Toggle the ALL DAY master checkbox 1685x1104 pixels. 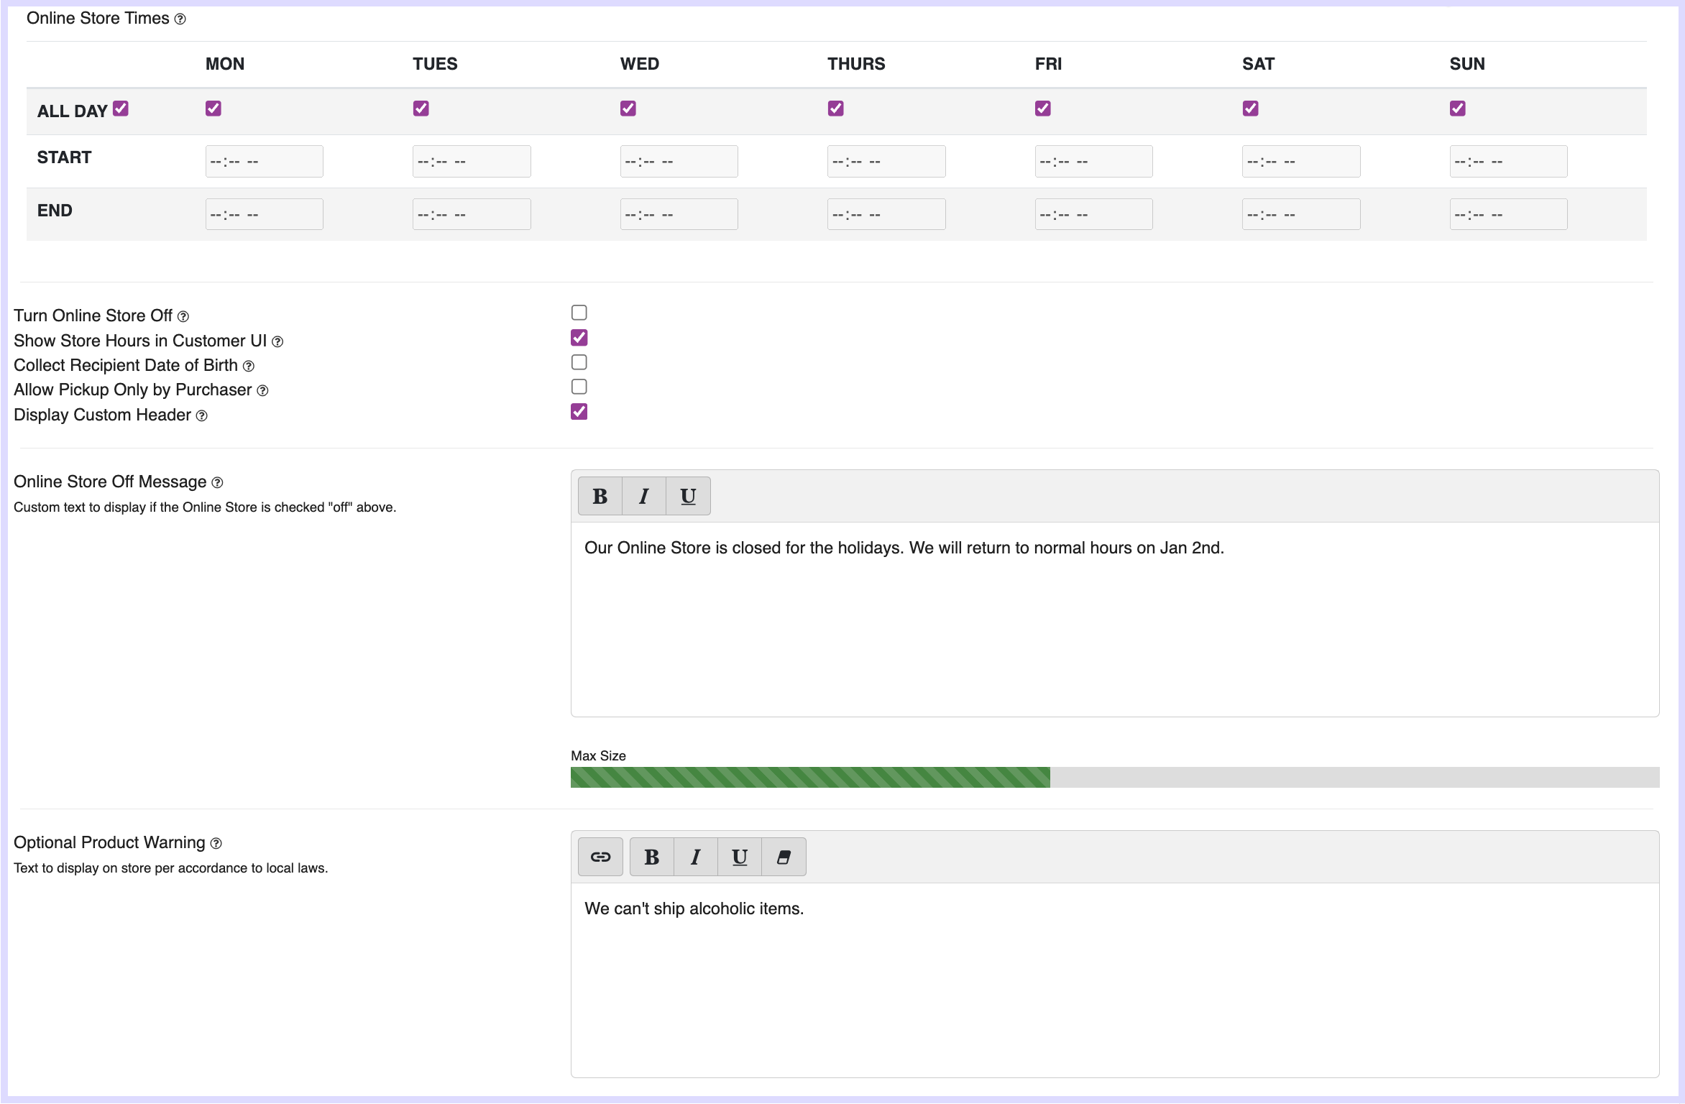[x=121, y=109]
